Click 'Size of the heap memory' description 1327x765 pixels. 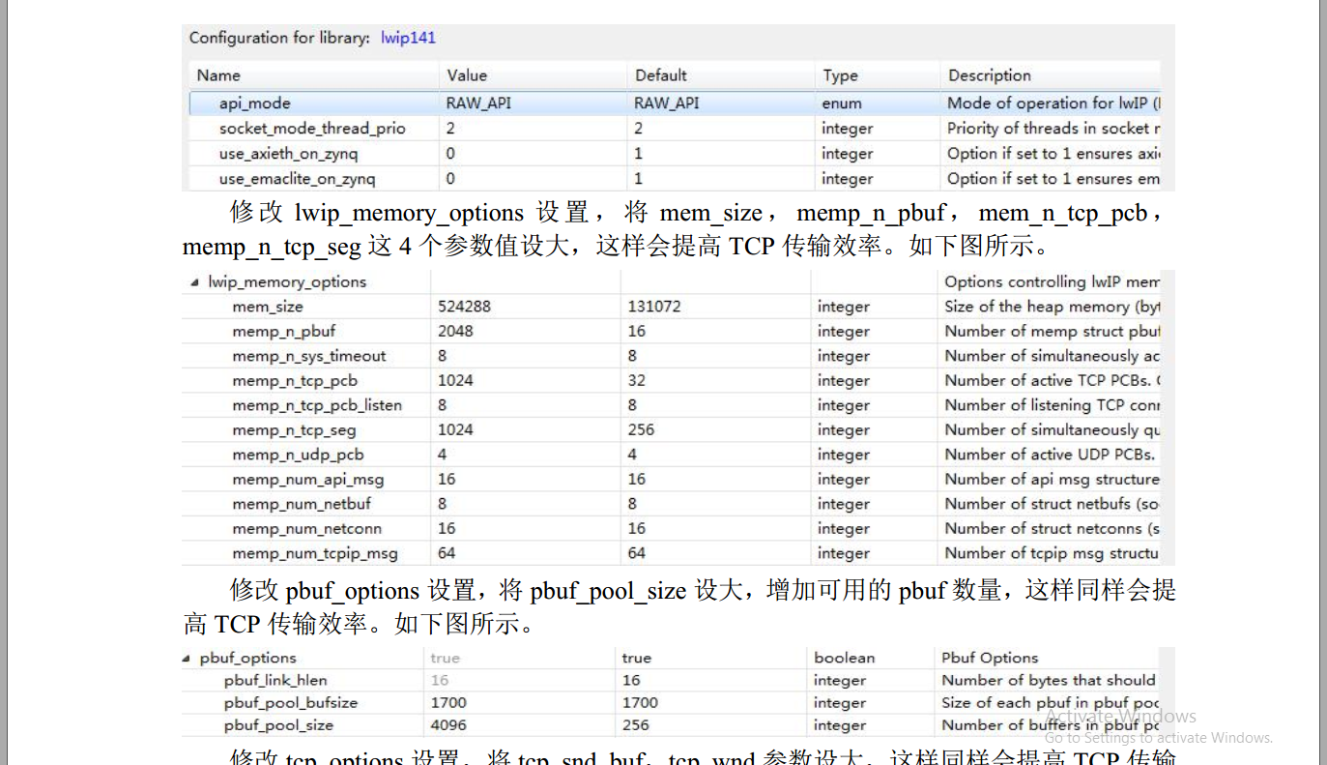(1053, 307)
